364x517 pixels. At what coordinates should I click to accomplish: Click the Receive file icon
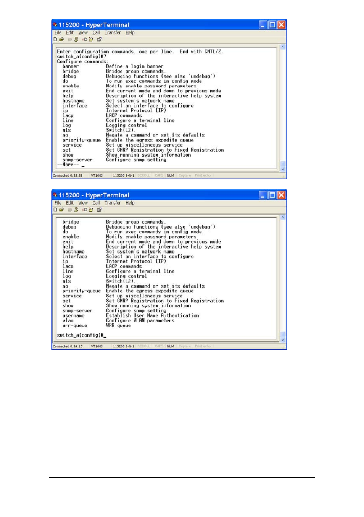[x=90, y=39]
